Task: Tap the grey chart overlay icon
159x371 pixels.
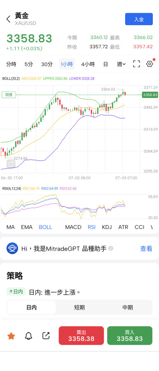Action: (11, 164)
